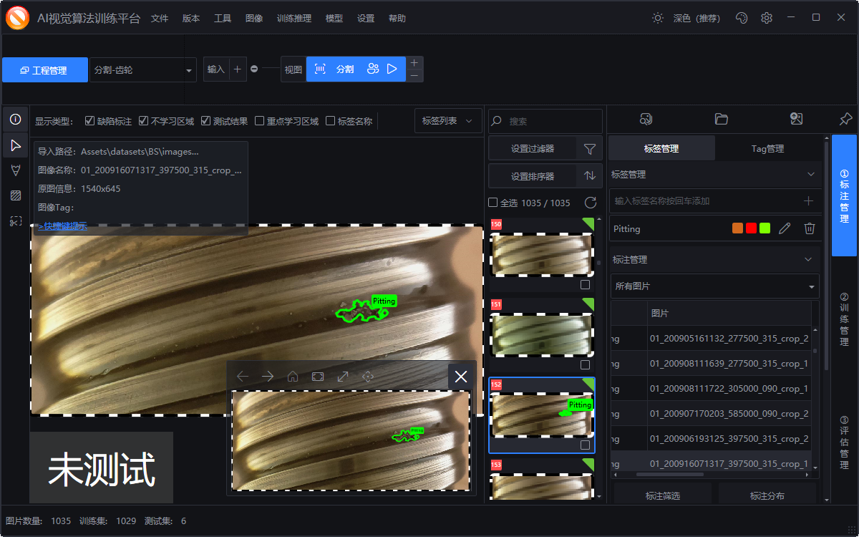The image size is (859, 537).
Task: Collapse the 标注管理 section
Action: [808, 259]
